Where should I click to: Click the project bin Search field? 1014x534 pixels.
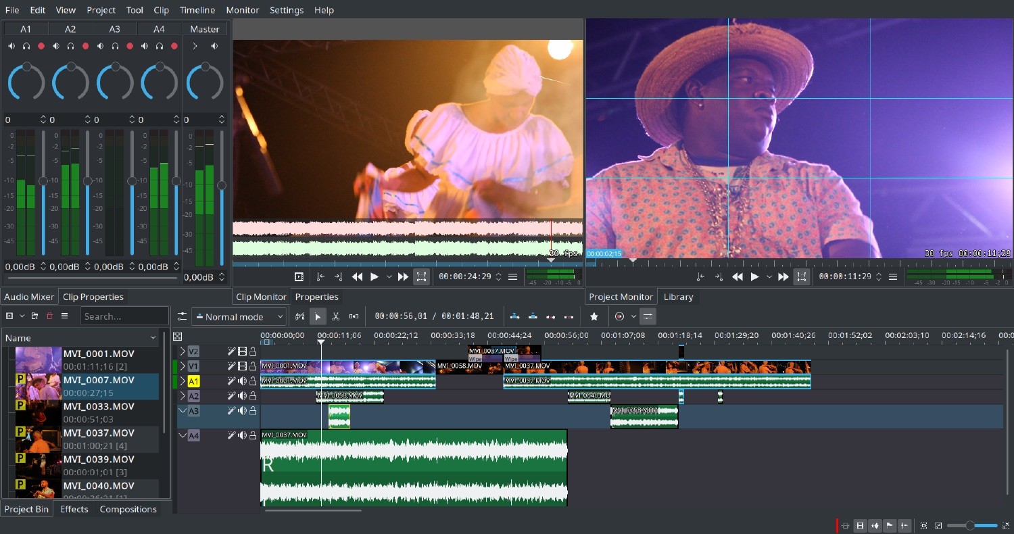click(x=124, y=316)
